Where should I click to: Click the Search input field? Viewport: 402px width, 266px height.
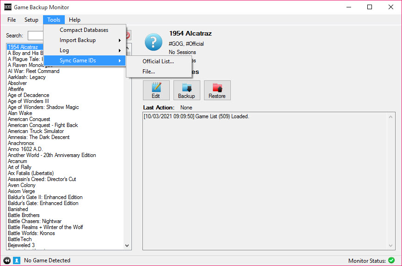[36, 36]
